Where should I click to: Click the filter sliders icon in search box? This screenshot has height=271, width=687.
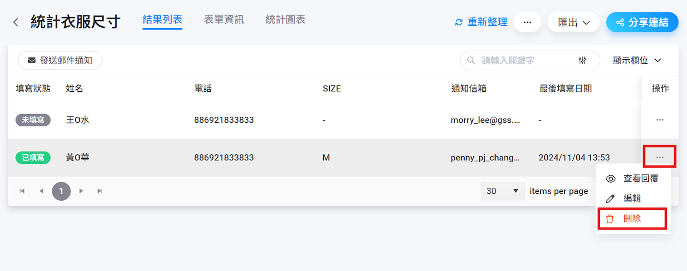click(582, 60)
